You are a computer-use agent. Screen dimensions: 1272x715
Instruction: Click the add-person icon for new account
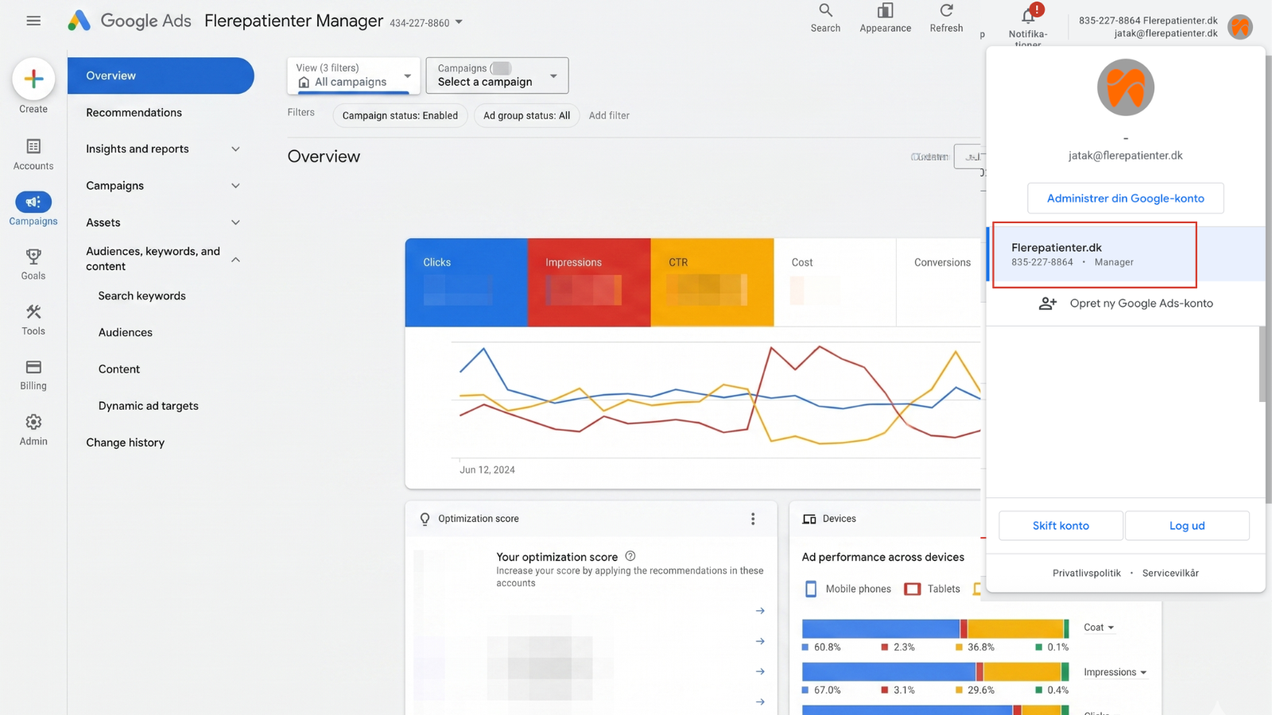tap(1048, 303)
